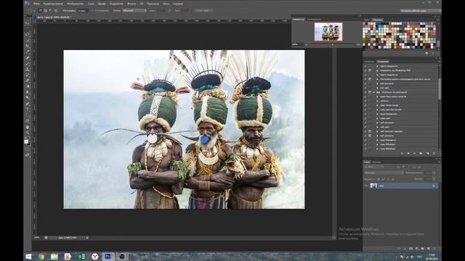Click play button in actions panel
Screen dimensions: 465x261
(x=415, y=153)
